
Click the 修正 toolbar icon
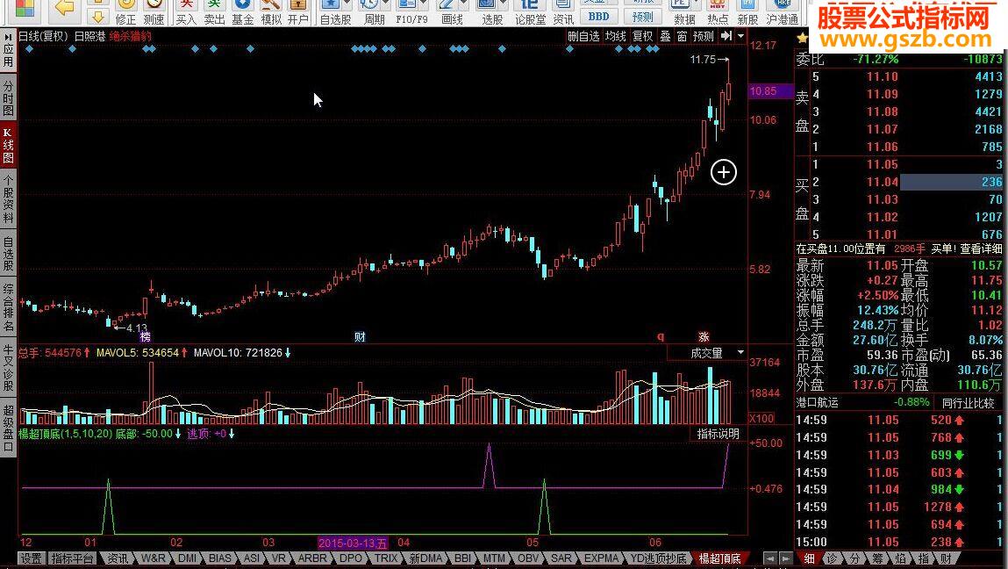(x=125, y=12)
